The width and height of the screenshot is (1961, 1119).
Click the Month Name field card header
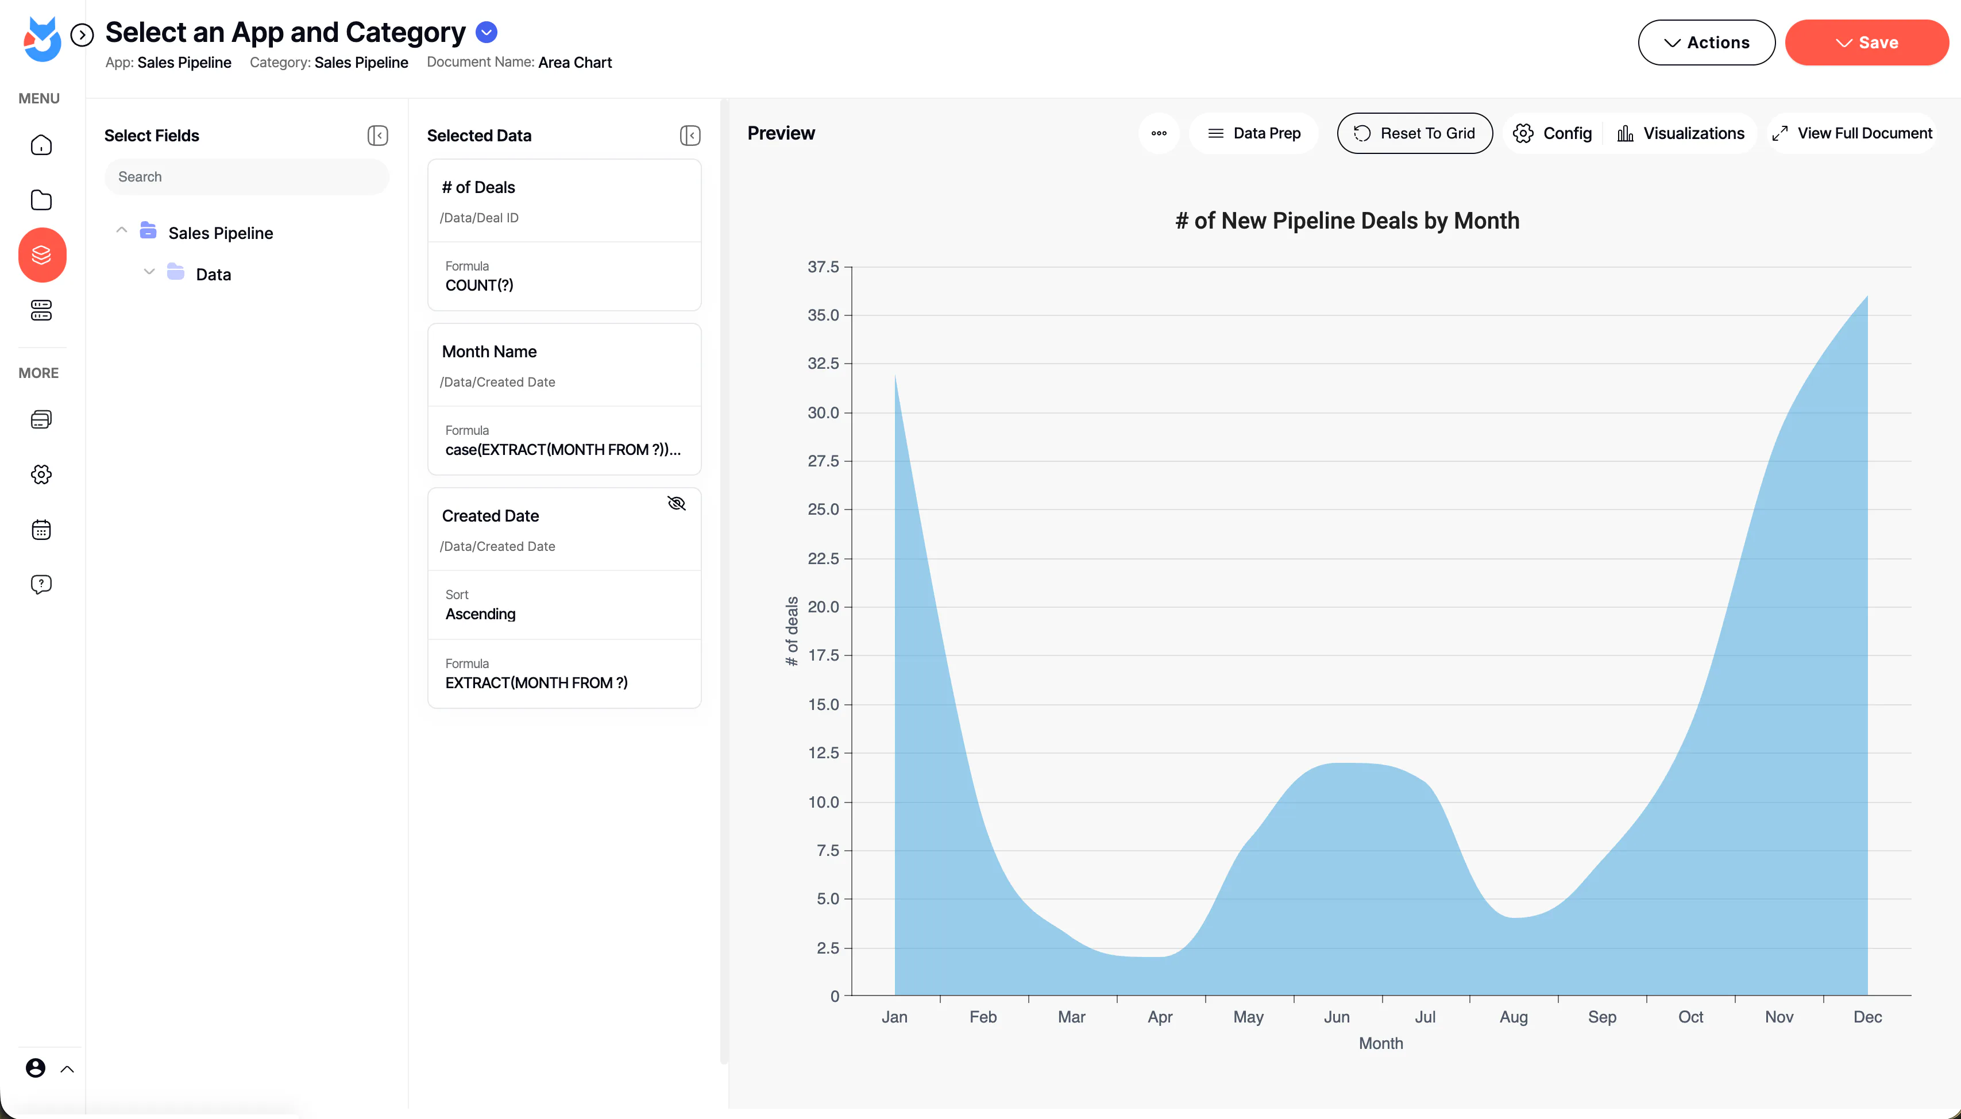564,365
